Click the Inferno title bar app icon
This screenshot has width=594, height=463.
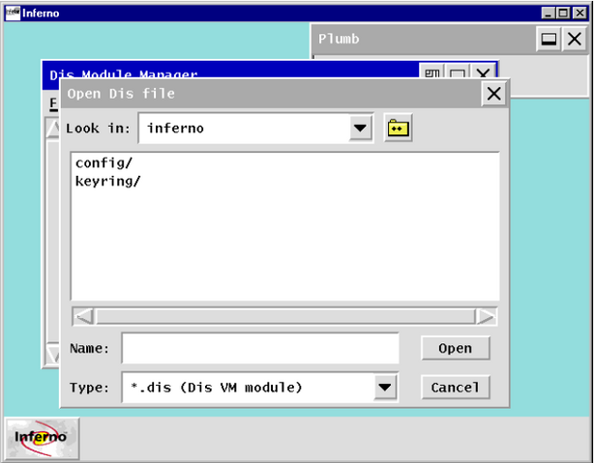click(x=13, y=13)
